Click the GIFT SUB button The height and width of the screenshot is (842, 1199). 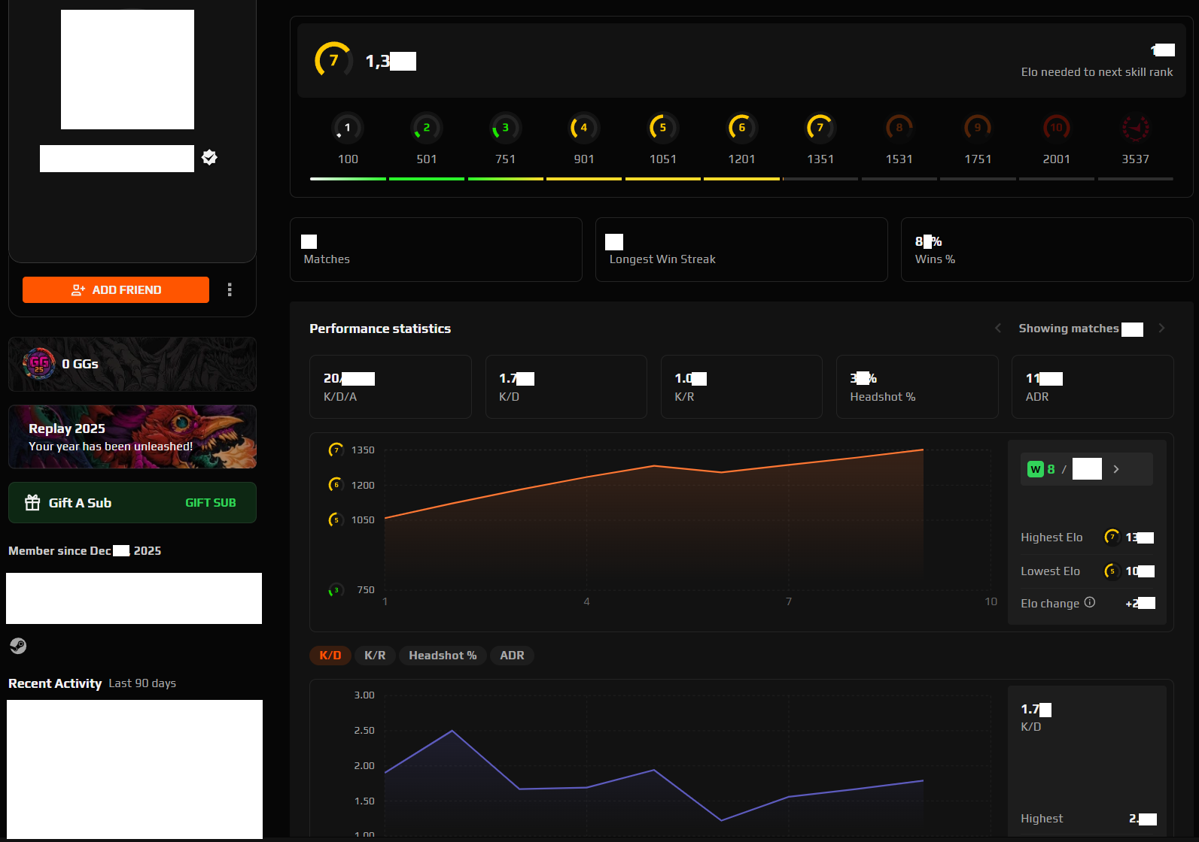pyautogui.click(x=210, y=503)
